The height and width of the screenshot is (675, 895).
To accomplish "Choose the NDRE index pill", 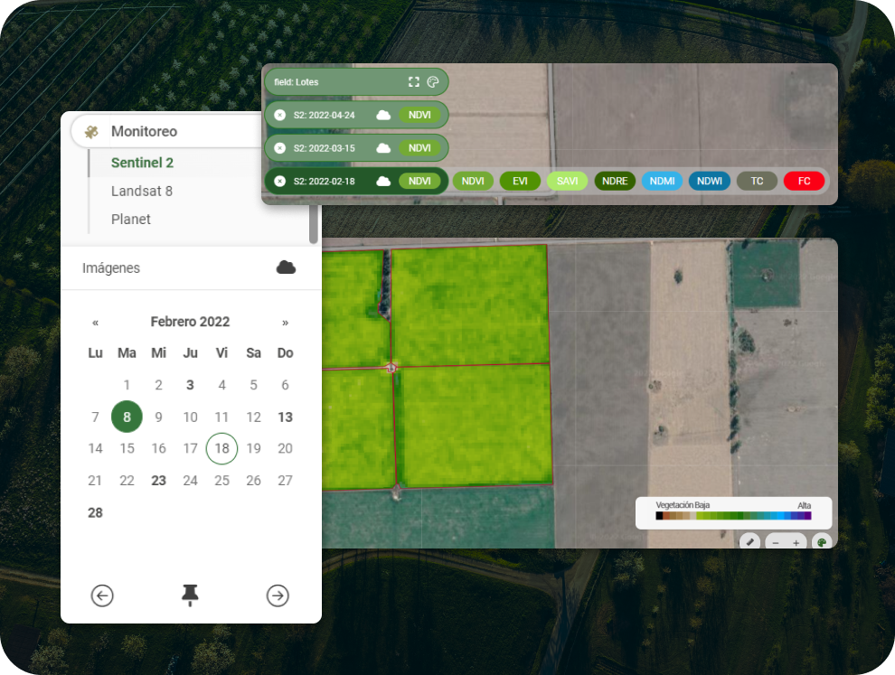I will click(x=615, y=182).
